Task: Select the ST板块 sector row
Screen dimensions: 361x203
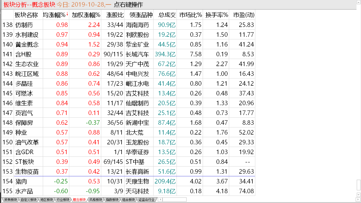Action: click(x=128, y=162)
